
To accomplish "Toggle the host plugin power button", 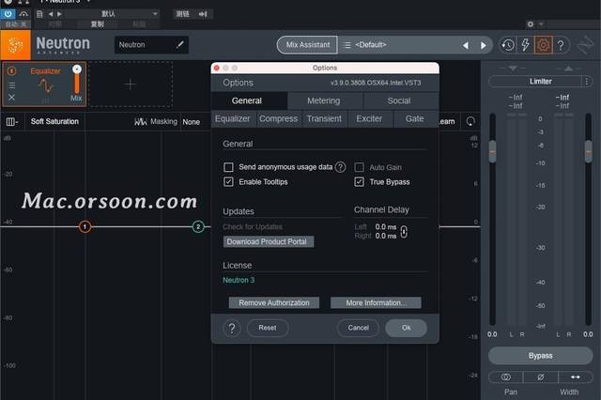I will point(8,14).
